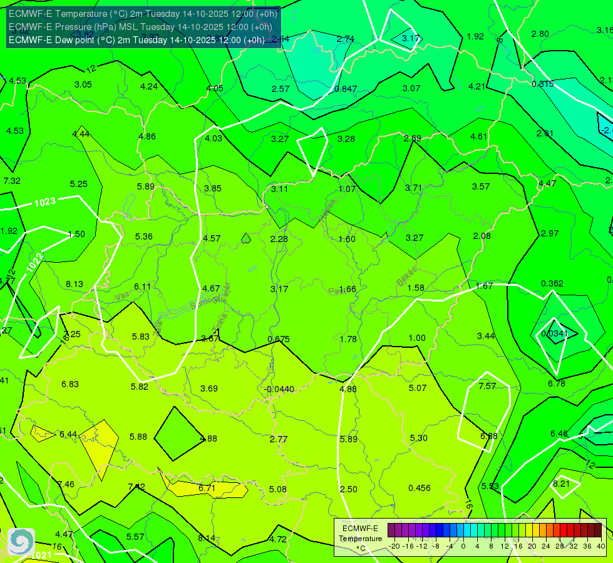Image resolution: width=613 pixels, height=563 pixels.
Task: Click the dew point value 0.362
Action: [x=552, y=283]
